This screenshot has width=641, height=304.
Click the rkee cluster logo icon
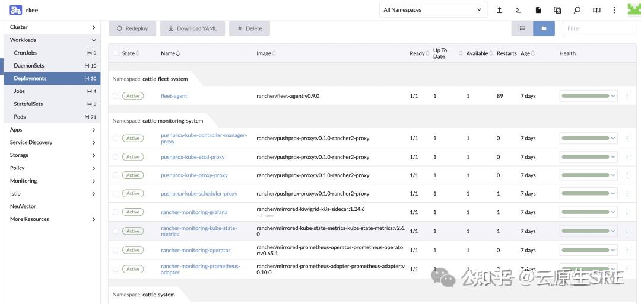coord(15,10)
